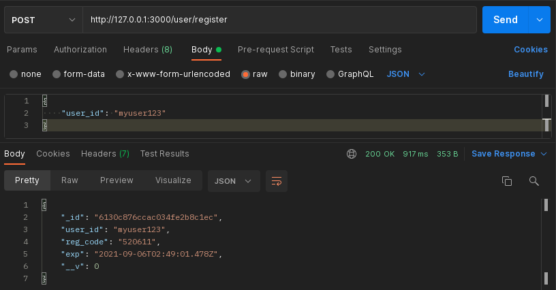The height and width of the screenshot is (290, 556).
Task: Open search in the response body
Action: 534,180
